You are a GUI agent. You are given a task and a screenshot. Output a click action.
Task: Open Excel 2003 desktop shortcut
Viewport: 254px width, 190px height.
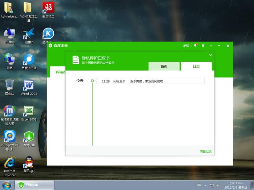(29, 111)
